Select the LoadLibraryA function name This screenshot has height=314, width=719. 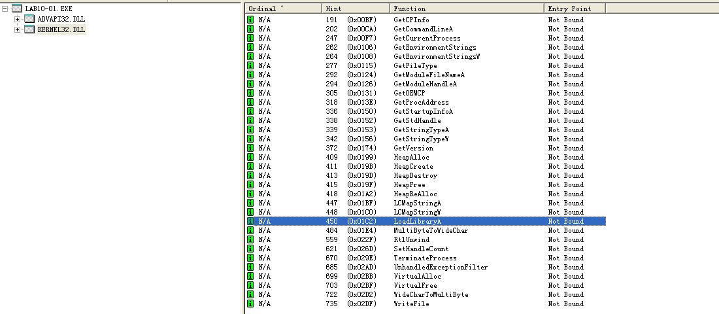417,221
